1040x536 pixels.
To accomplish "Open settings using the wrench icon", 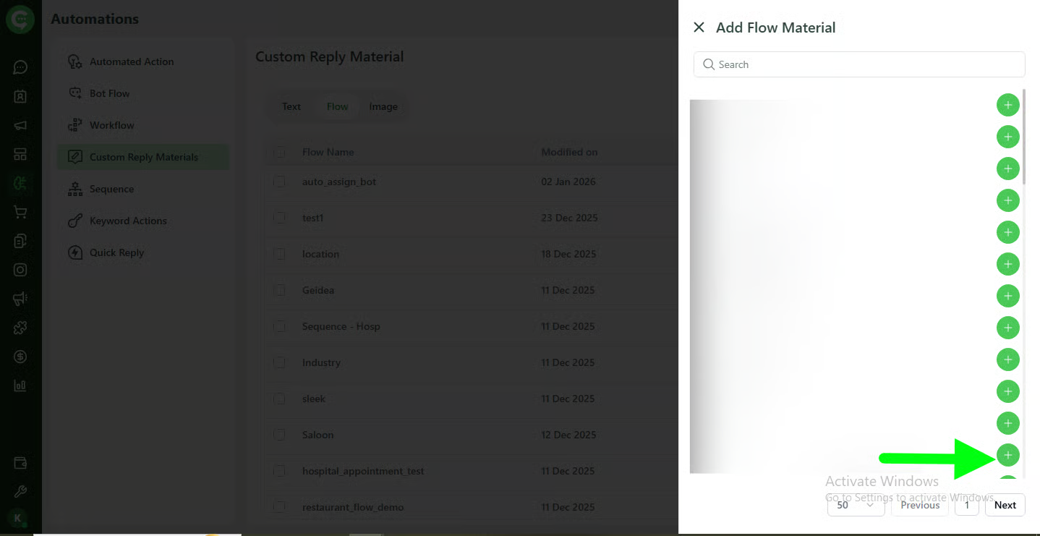I will (x=20, y=490).
